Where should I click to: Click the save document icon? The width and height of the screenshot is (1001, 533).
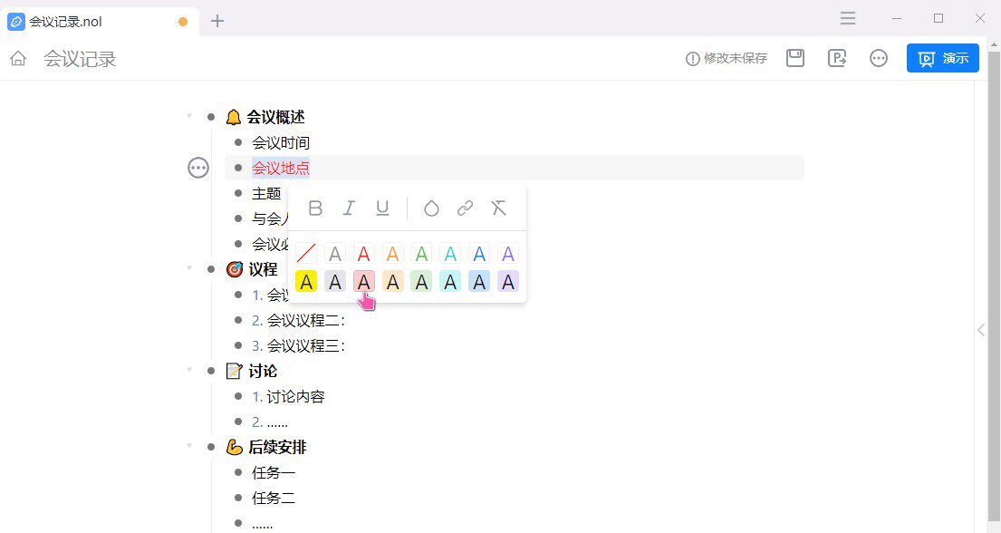point(795,58)
